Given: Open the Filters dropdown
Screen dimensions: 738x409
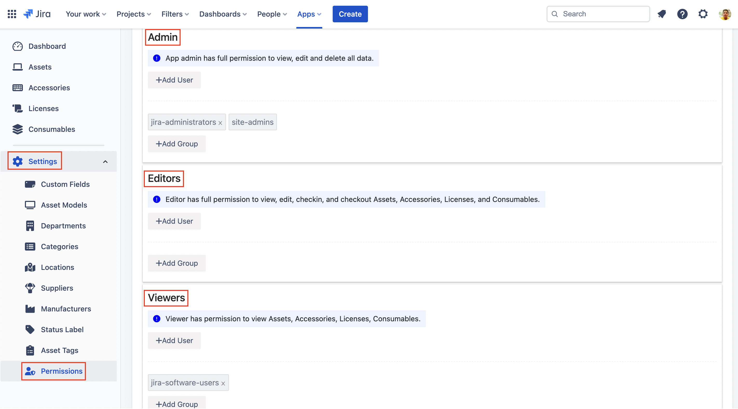Looking at the screenshot, I should point(175,14).
